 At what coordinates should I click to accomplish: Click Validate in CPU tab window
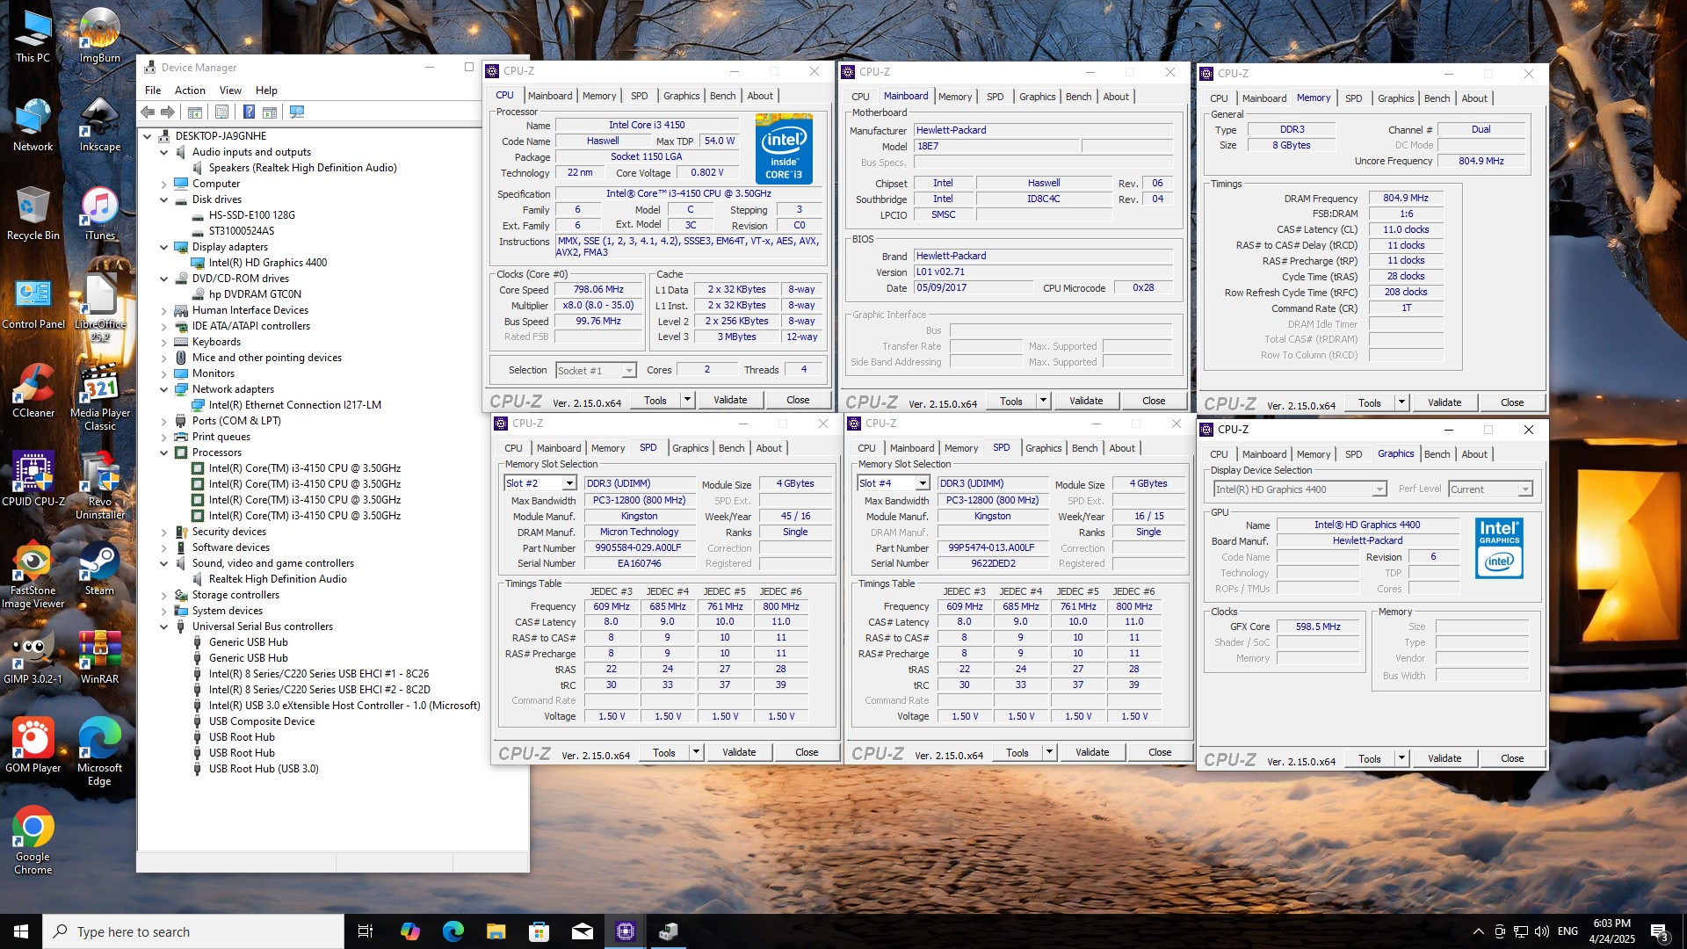click(730, 400)
